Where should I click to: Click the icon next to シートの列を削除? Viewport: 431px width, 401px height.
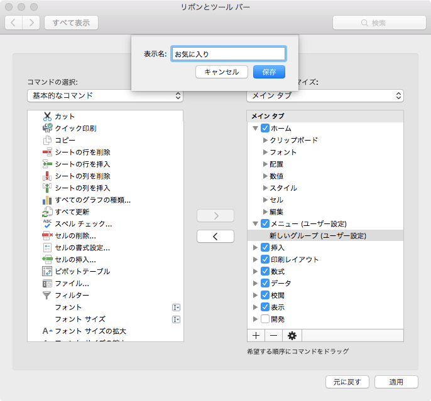(x=47, y=176)
